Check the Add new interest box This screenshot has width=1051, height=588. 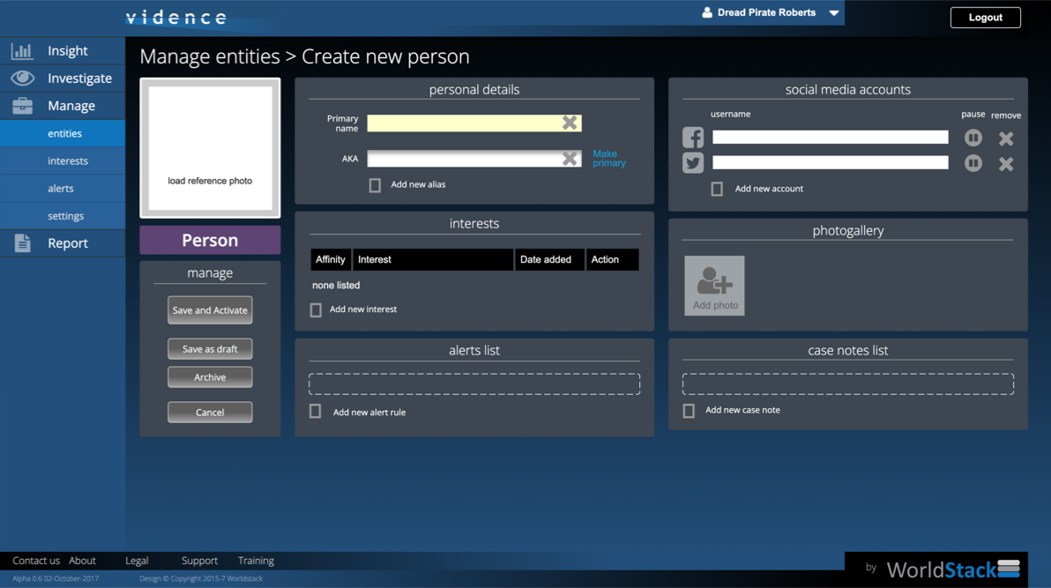coord(316,309)
